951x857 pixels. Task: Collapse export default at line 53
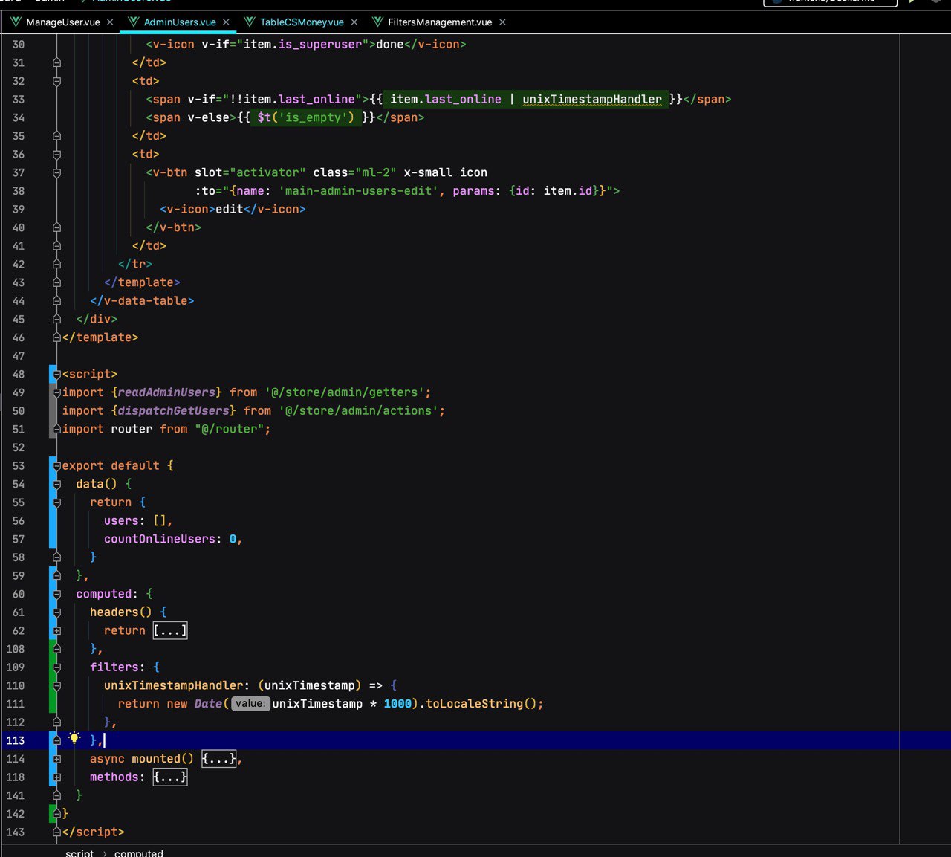(x=56, y=466)
